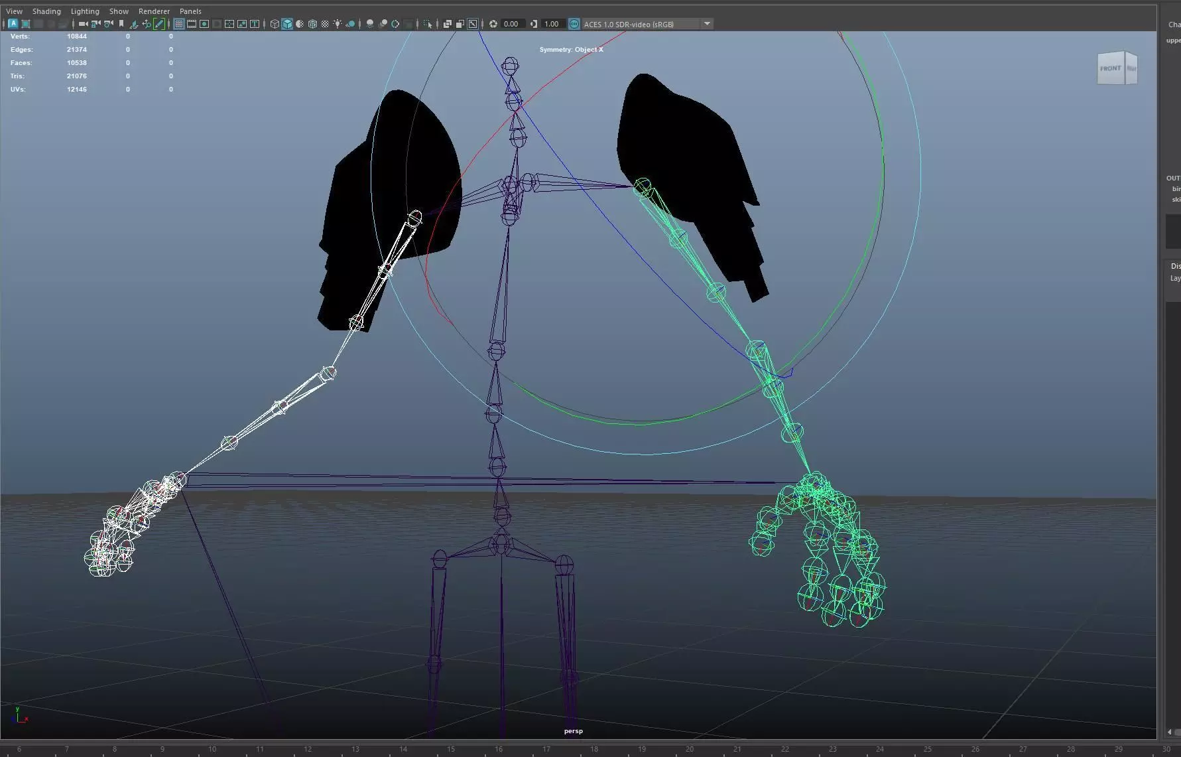Open the Show menu

coord(119,11)
